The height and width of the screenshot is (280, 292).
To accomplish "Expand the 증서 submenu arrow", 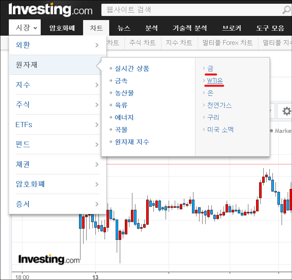I will click(97, 204).
